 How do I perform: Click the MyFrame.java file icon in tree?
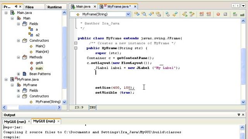coord(12,79)
